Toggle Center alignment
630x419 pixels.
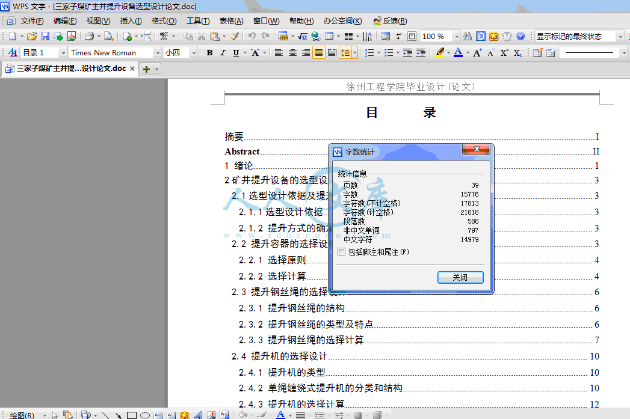pos(292,52)
